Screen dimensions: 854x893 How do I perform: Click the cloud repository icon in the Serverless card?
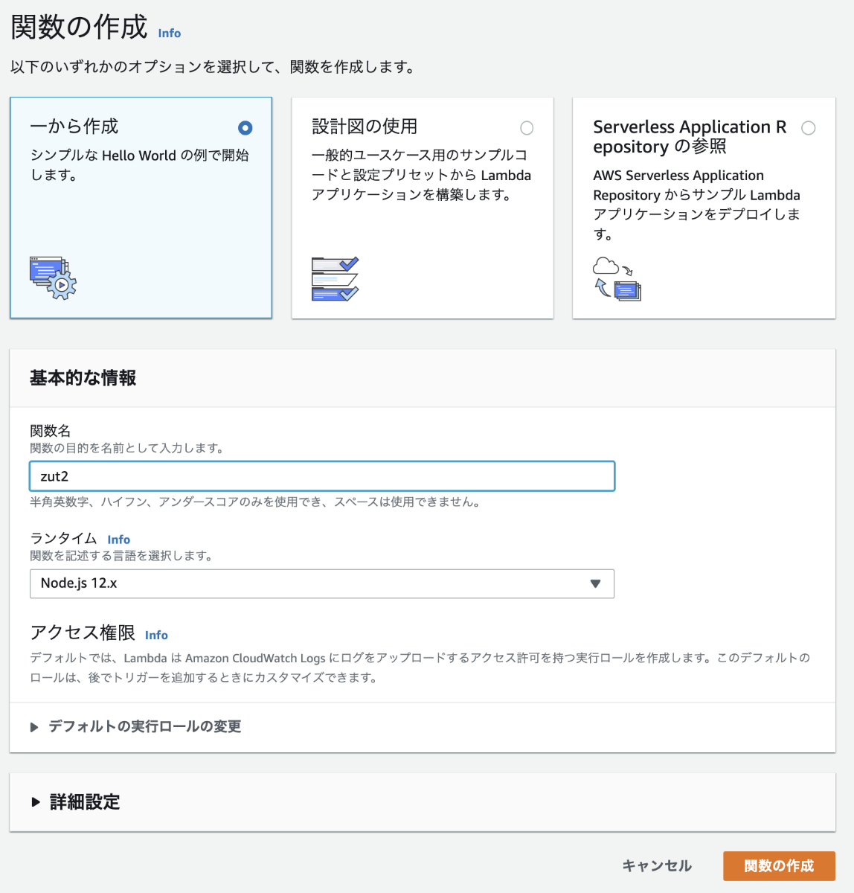pos(617,278)
